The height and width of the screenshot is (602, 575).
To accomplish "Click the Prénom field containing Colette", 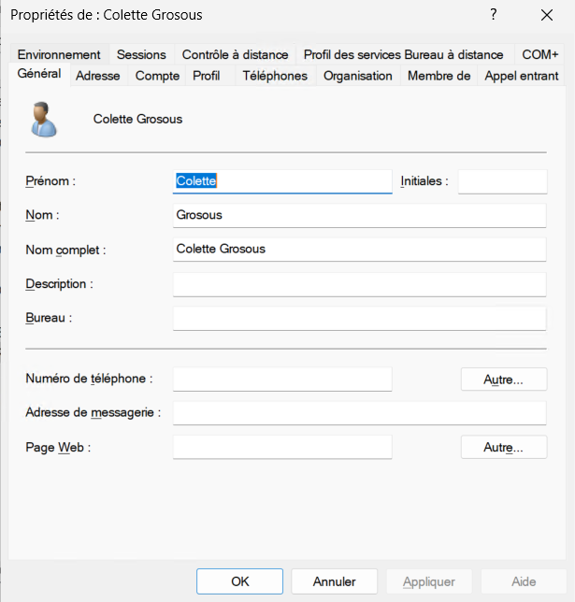I will [x=282, y=181].
